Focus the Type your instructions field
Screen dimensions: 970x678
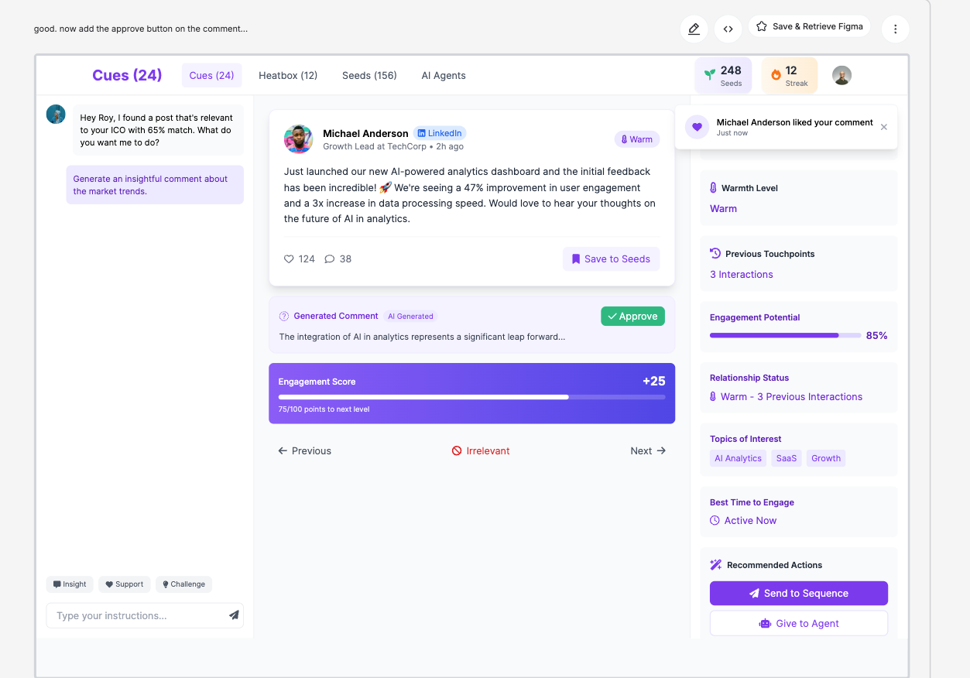pos(145,615)
